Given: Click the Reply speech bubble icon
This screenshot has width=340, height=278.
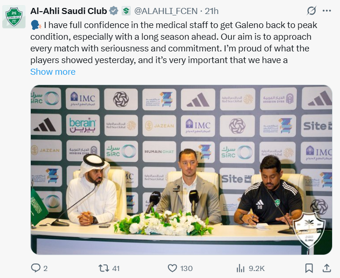Looking at the screenshot, I should 36,268.
